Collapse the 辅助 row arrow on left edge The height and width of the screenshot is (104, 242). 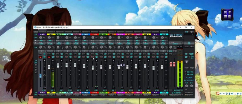(x=36, y=41)
